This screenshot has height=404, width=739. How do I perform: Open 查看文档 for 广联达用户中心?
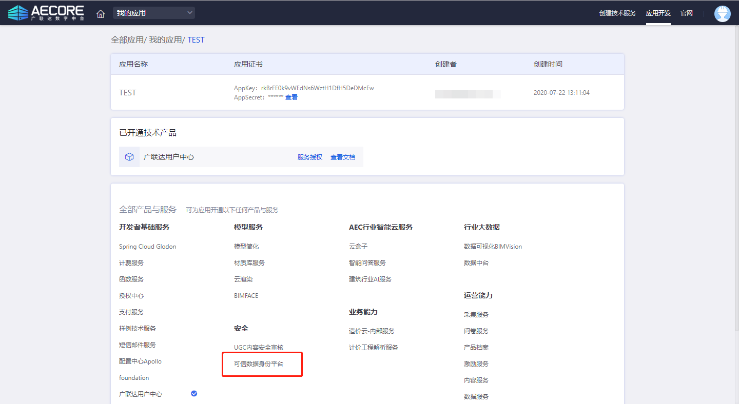(343, 157)
